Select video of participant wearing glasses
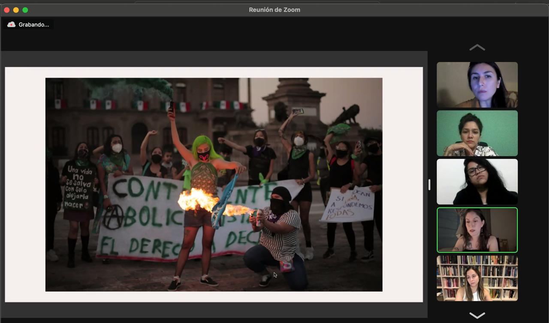The image size is (549, 323). pyautogui.click(x=477, y=181)
